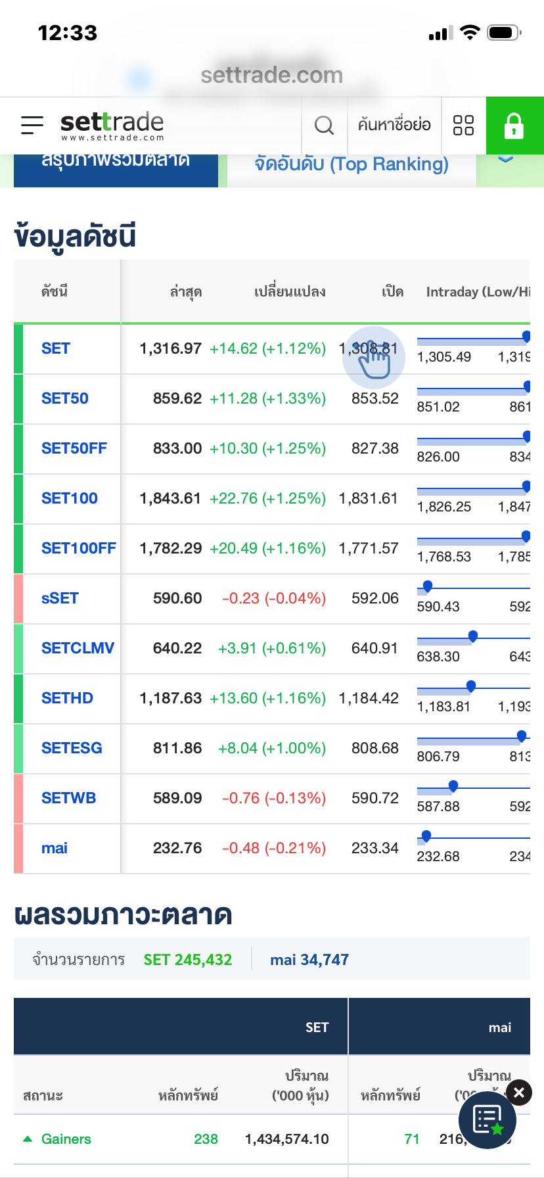Open the mai index link
This screenshot has width=544, height=1178.
55,848
